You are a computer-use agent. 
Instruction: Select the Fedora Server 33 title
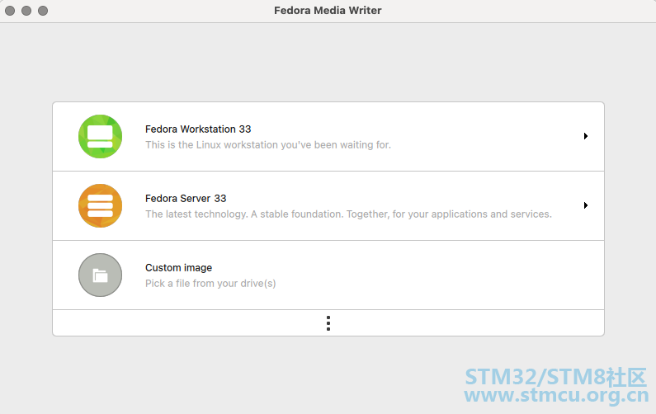tap(186, 198)
